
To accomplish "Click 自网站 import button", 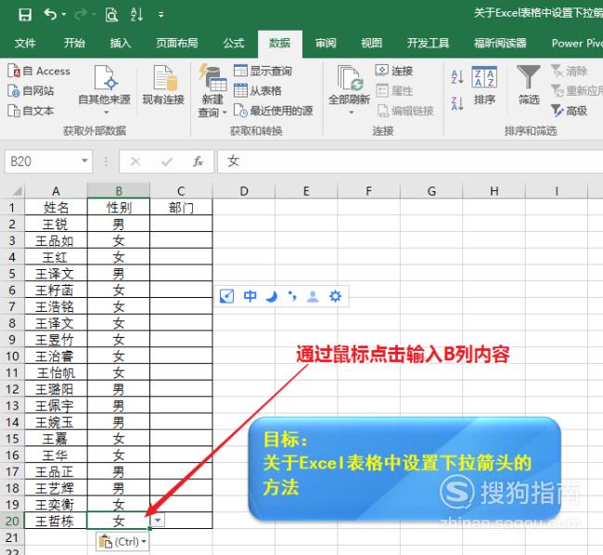I will tap(31, 91).
